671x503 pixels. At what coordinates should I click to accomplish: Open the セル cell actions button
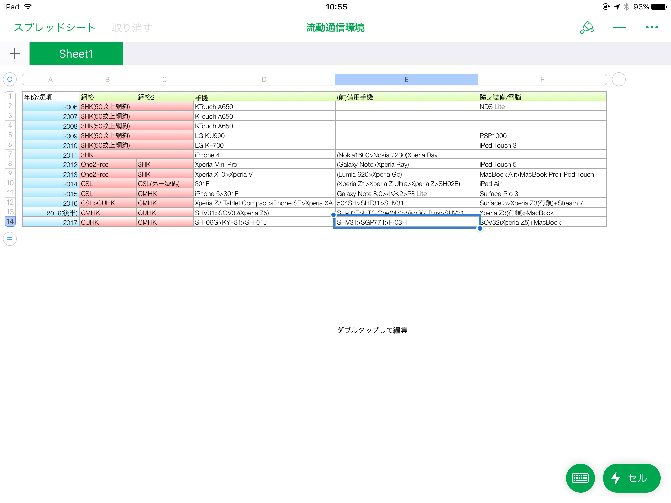pyautogui.click(x=631, y=478)
